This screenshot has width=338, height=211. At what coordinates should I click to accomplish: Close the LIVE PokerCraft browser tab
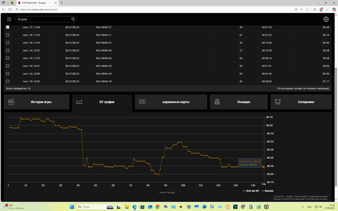click(x=56, y=3)
